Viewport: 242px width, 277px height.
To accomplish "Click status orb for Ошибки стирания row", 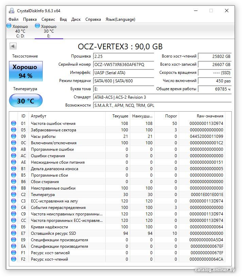I will (14, 156).
